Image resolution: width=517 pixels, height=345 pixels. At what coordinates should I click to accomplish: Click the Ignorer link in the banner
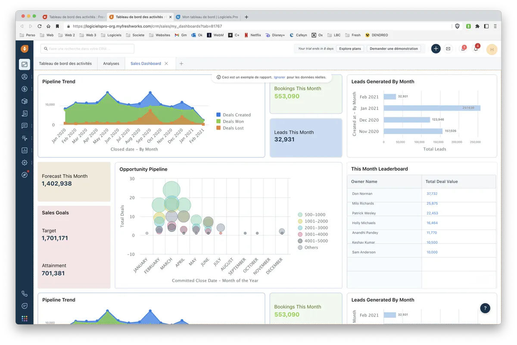point(280,77)
